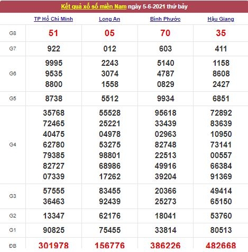Click G3 number 92439
The height and width of the screenshot is (252, 248).
(109, 202)
